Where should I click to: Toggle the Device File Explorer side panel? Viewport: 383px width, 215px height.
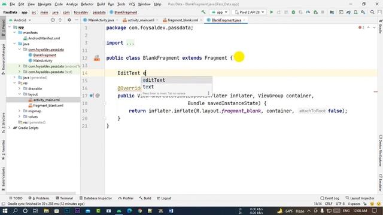pyautogui.click(x=381, y=150)
